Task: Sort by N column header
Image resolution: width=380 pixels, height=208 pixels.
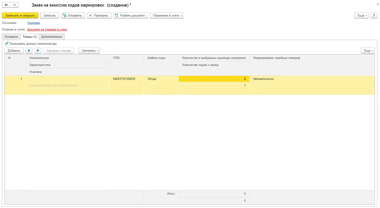Action: 15,65
